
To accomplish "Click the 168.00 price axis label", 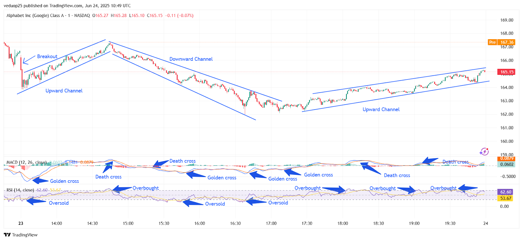I will pos(507,33).
